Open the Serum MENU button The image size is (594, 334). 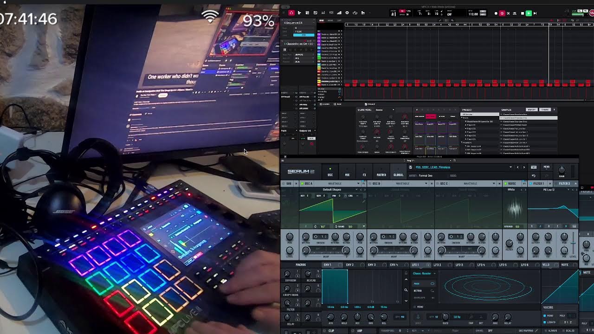[x=546, y=167]
